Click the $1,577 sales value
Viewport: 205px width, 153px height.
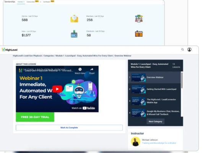[26, 35]
